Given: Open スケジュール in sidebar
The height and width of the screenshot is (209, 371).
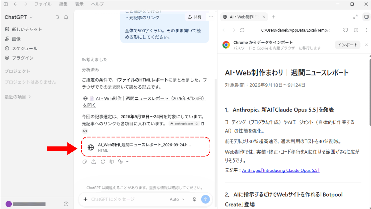Looking at the screenshot, I should [21, 48].
